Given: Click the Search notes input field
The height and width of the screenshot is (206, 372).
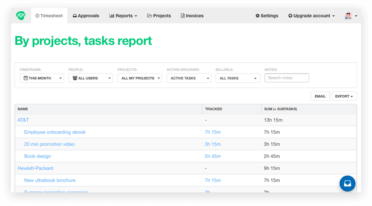Looking at the screenshot, I should click(287, 78).
